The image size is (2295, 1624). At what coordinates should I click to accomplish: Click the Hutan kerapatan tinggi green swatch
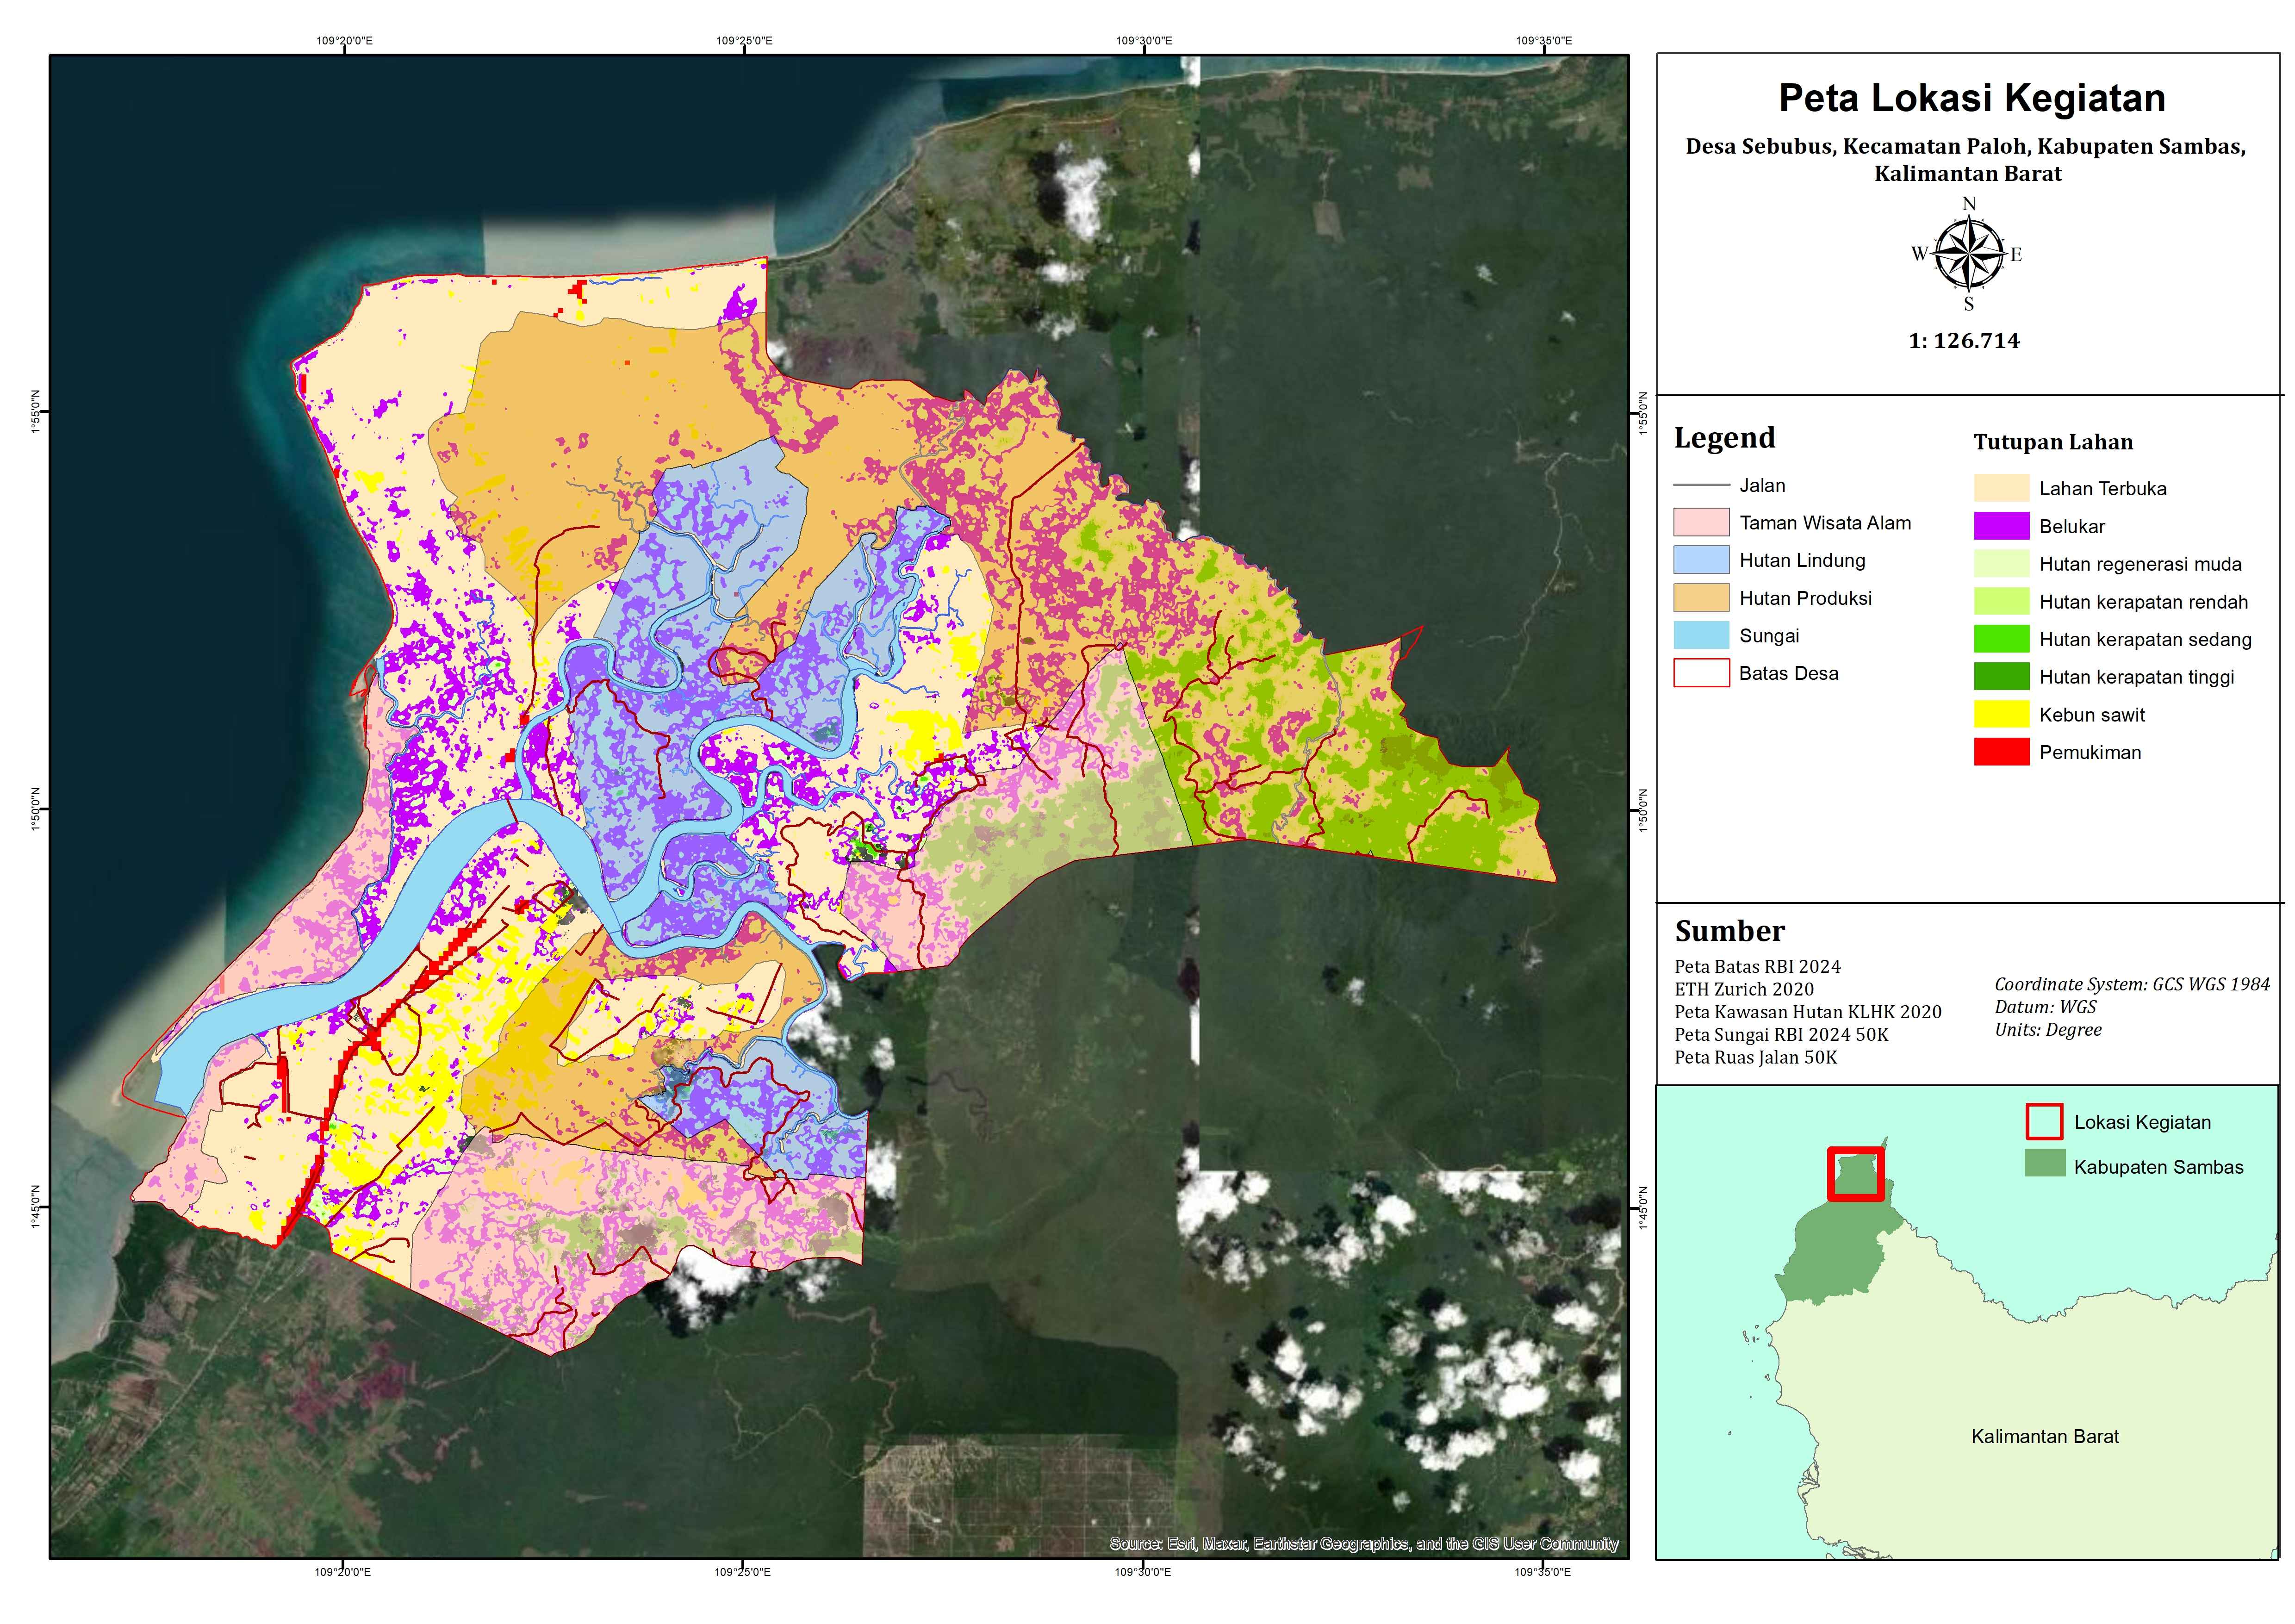2001,677
